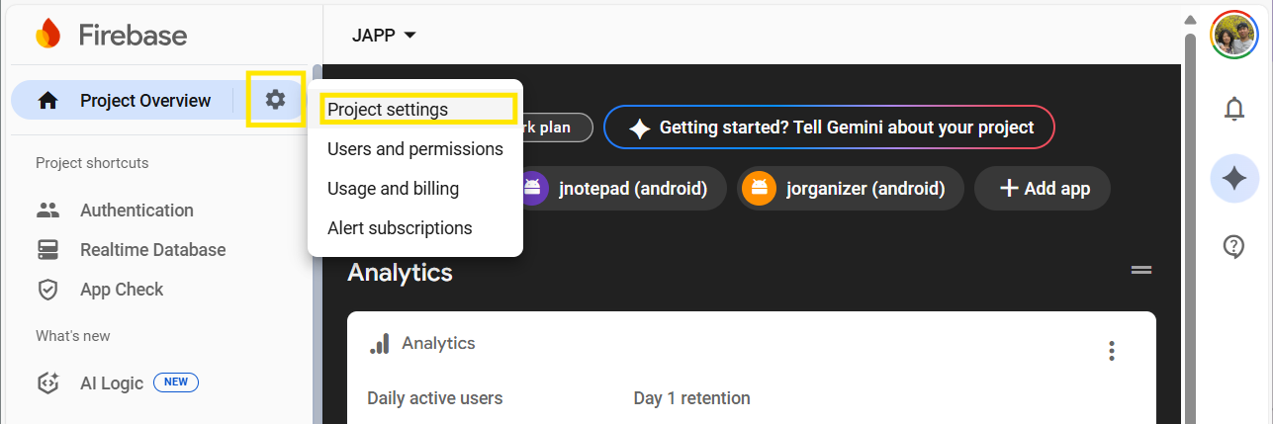The height and width of the screenshot is (424, 1273).
Task: Click the Add app button
Action: 1042,188
